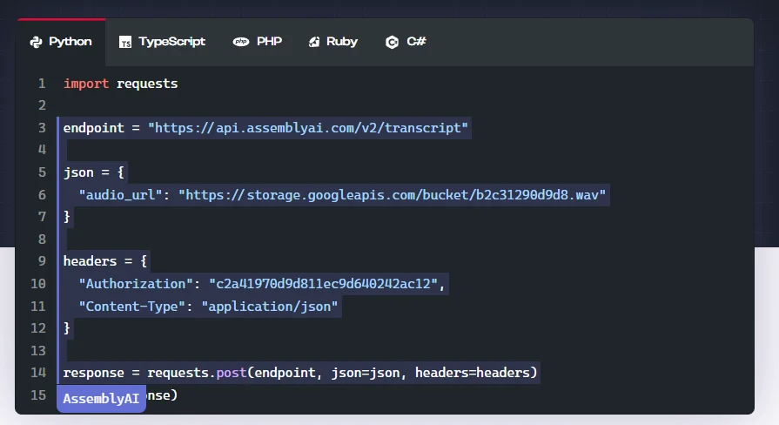Click the post method call
The height and width of the screenshot is (425, 779).
[231, 373]
